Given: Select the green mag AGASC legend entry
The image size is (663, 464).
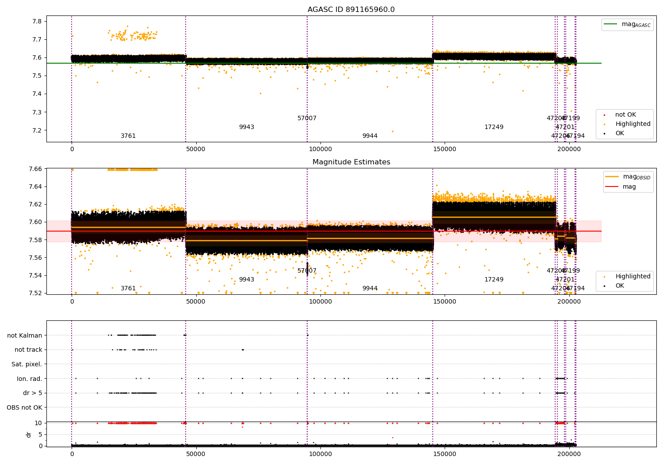Looking at the screenshot, I should (628, 24).
